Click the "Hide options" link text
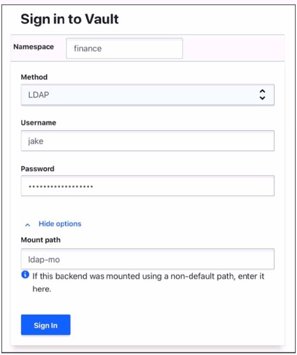Screen dimensions: 297x355 click(60, 224)
